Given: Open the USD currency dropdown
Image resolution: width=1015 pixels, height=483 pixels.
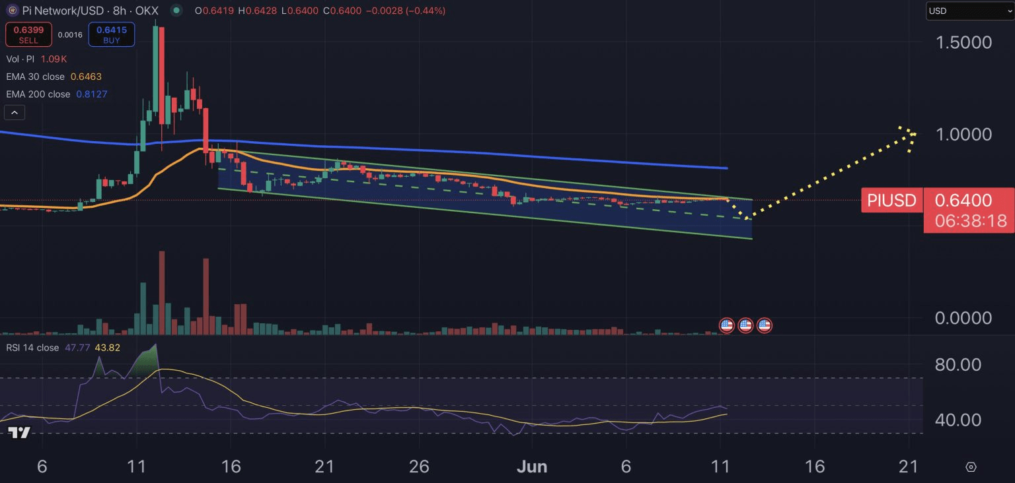Looking at the screenshot, I should point(969,11).
